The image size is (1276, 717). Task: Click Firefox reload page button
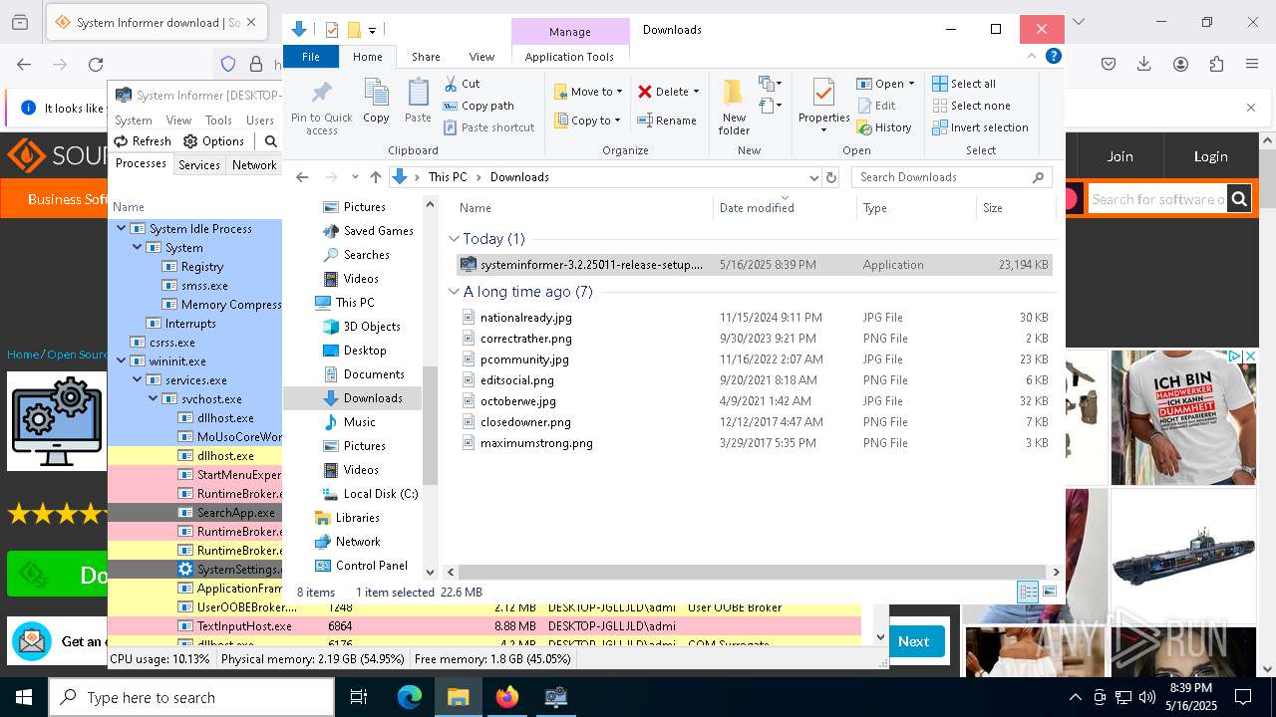[x=96, y=64]
